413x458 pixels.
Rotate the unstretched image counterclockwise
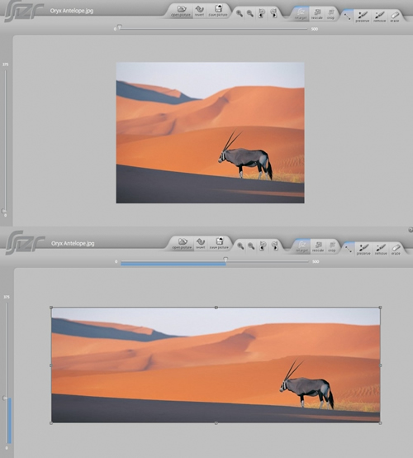click(x=262, y=13)
